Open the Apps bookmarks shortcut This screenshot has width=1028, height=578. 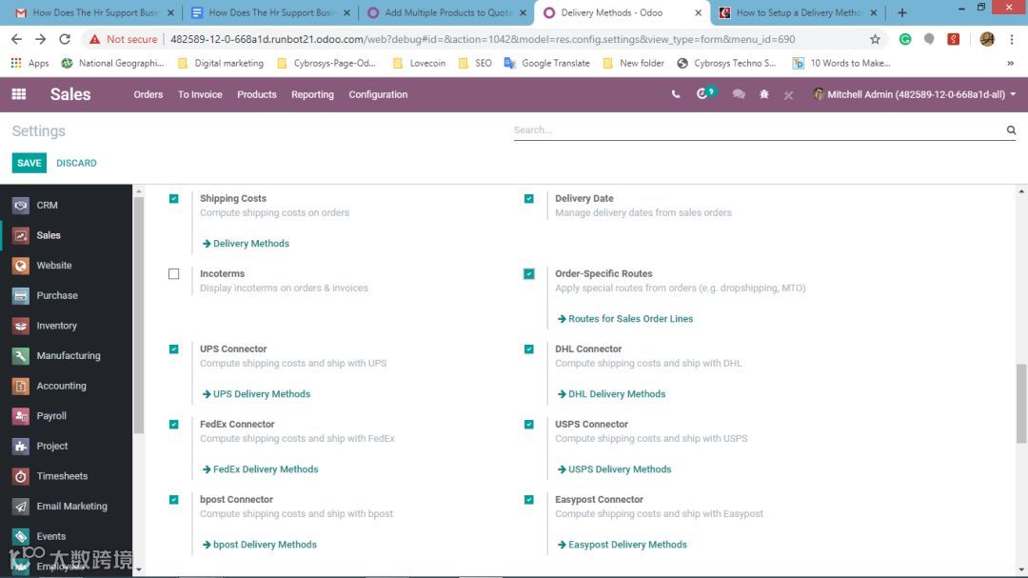pyautogui.click(x=30, y=64)
